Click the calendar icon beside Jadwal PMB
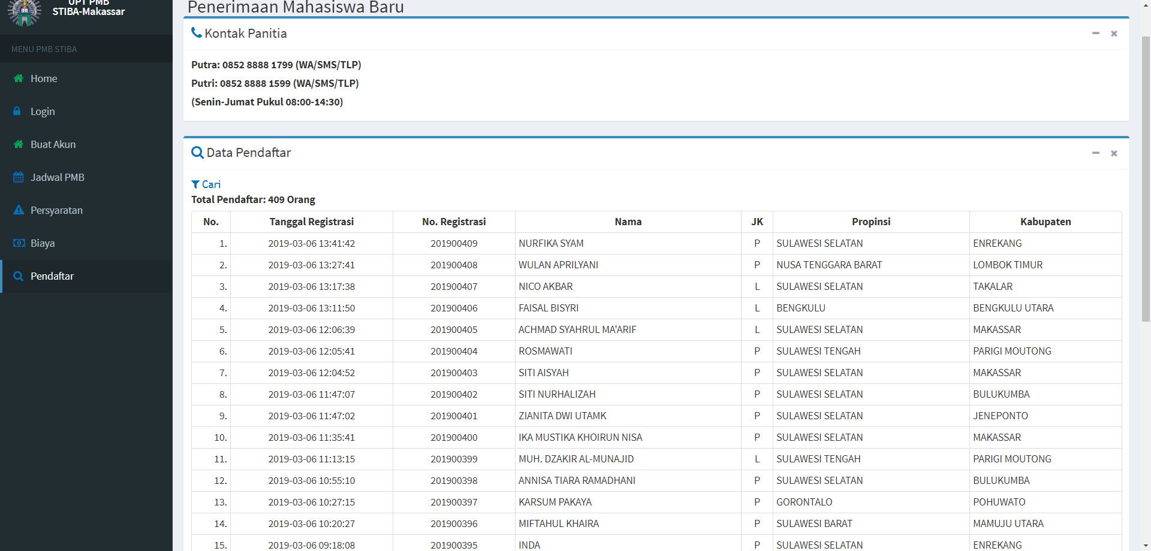 19,177
